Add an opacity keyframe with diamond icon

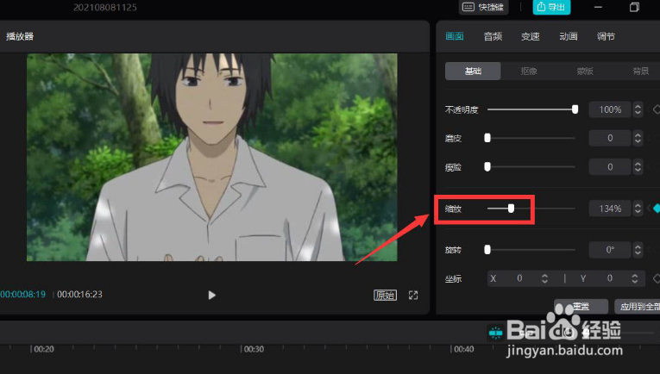coord(657,109)
